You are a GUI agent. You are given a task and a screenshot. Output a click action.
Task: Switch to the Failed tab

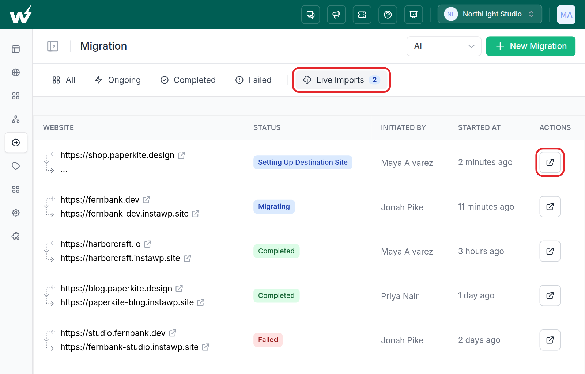[x=253, y=80]
